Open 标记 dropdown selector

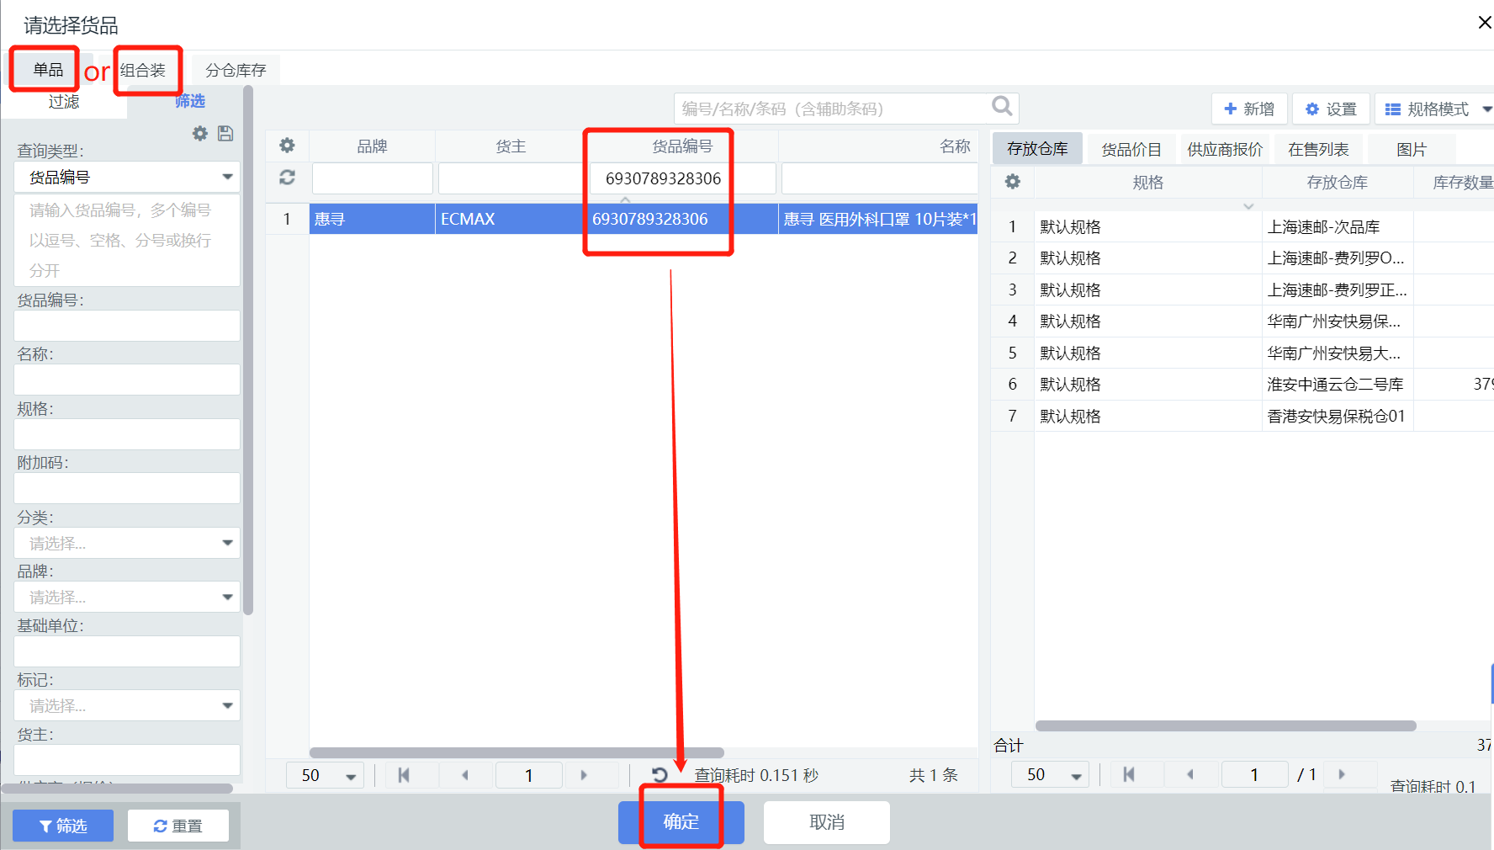[127, 705]
